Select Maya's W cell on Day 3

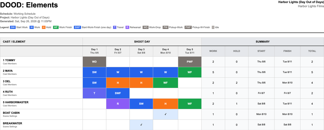pos(141,72)
